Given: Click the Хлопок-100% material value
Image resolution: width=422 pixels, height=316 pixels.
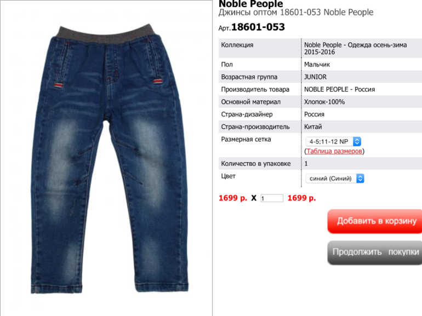Looking at the screenshot, I should pyautogui.click(x=324, y=102).
